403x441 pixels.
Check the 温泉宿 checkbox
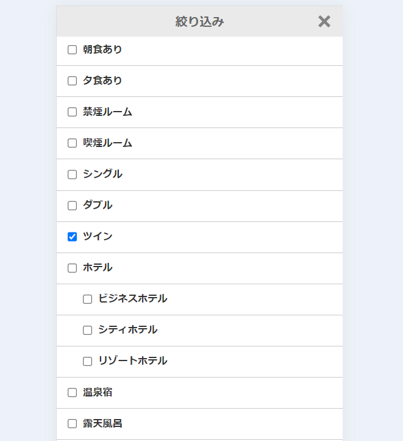(x=72, y=393)
